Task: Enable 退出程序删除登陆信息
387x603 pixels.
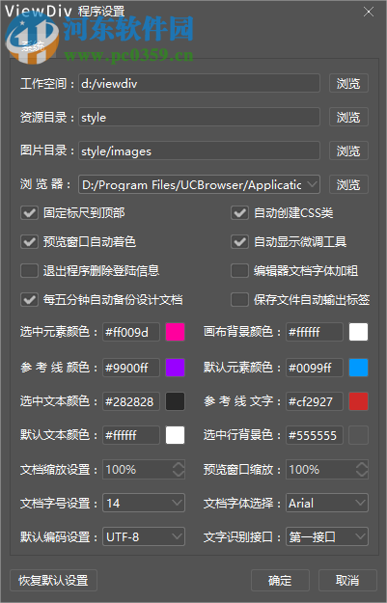Action: coord(29,271)
